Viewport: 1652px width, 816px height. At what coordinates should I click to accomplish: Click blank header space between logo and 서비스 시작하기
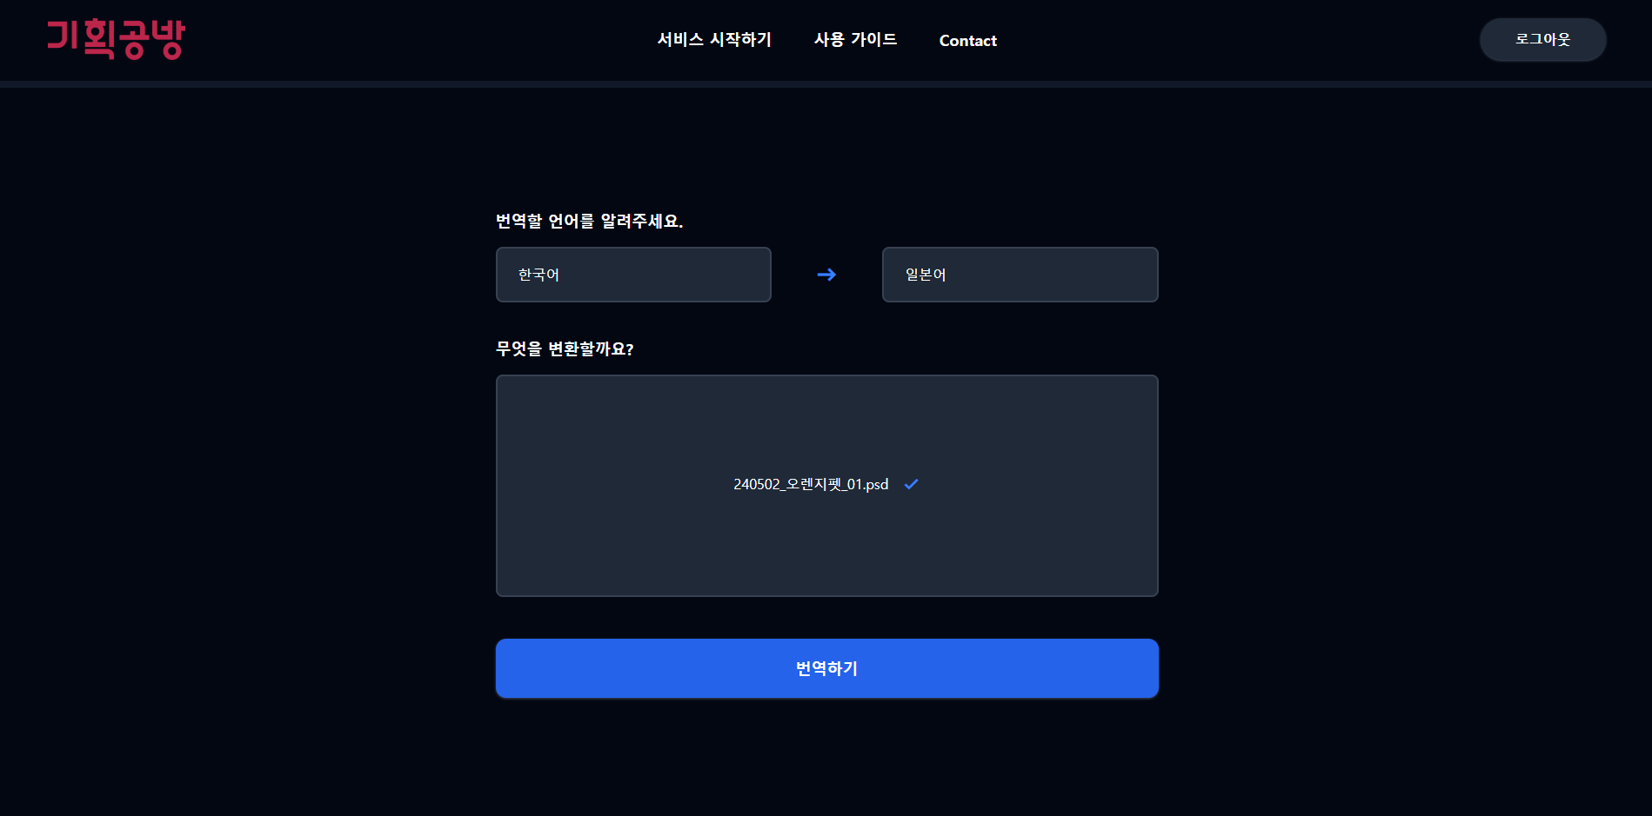coord(418,40)
